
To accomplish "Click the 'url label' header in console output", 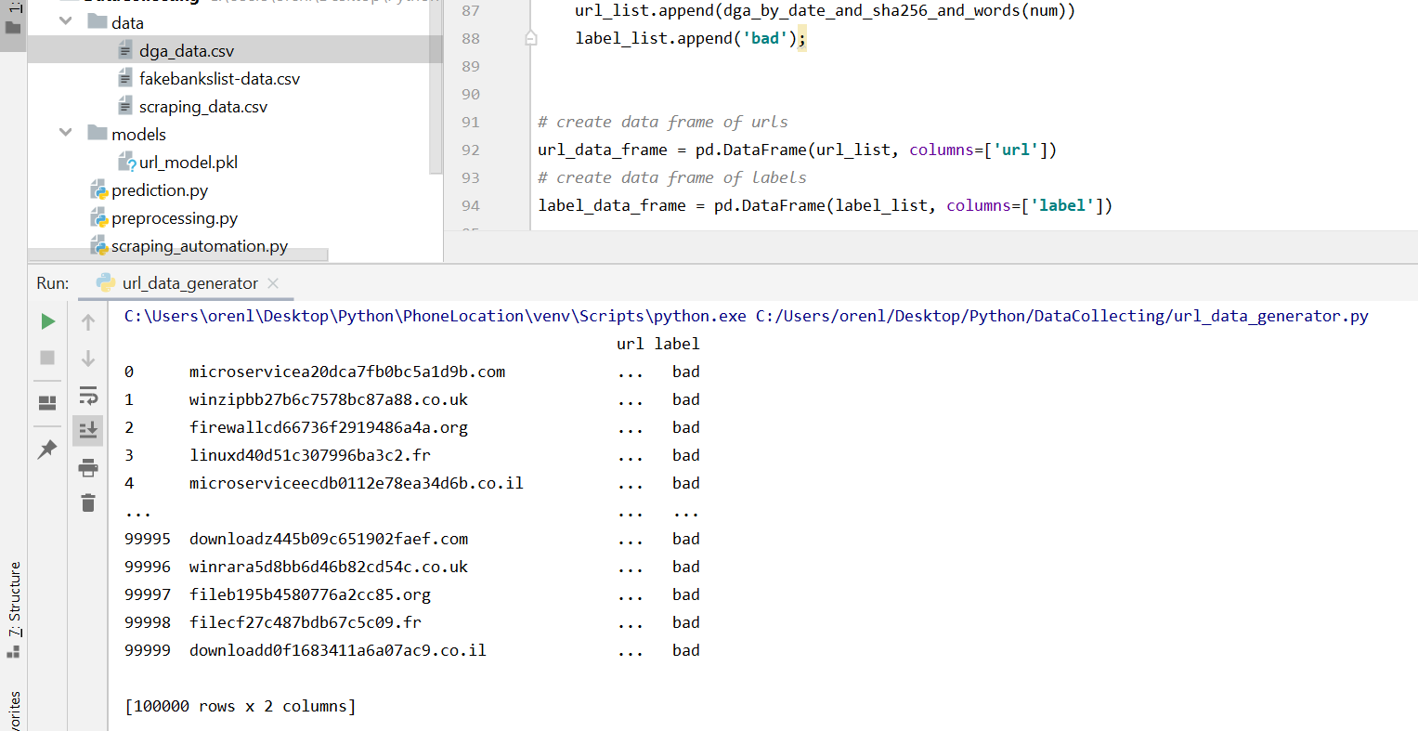I will click(658, 344).
